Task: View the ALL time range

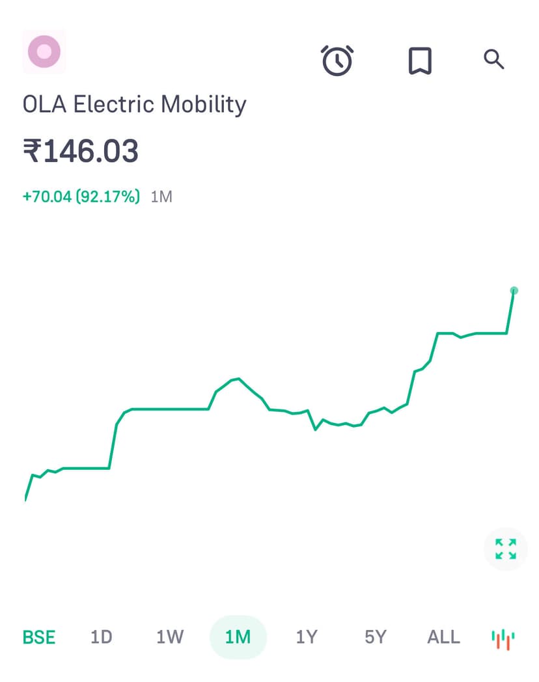Action: click(443, 637)
